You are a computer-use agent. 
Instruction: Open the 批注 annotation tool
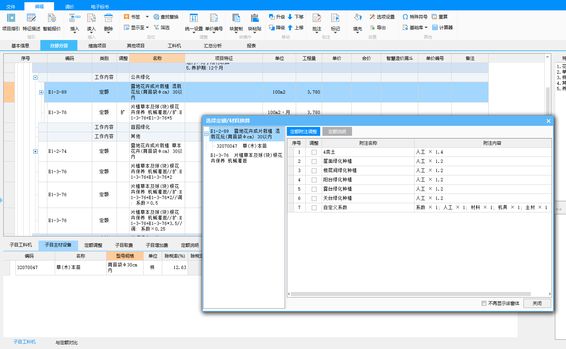pos(317,23)
